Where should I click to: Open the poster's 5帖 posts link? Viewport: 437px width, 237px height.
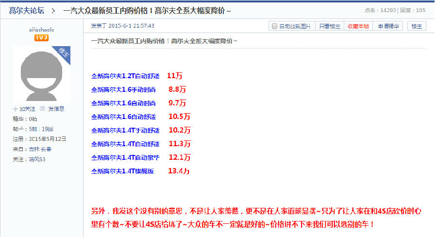(33, 129)
